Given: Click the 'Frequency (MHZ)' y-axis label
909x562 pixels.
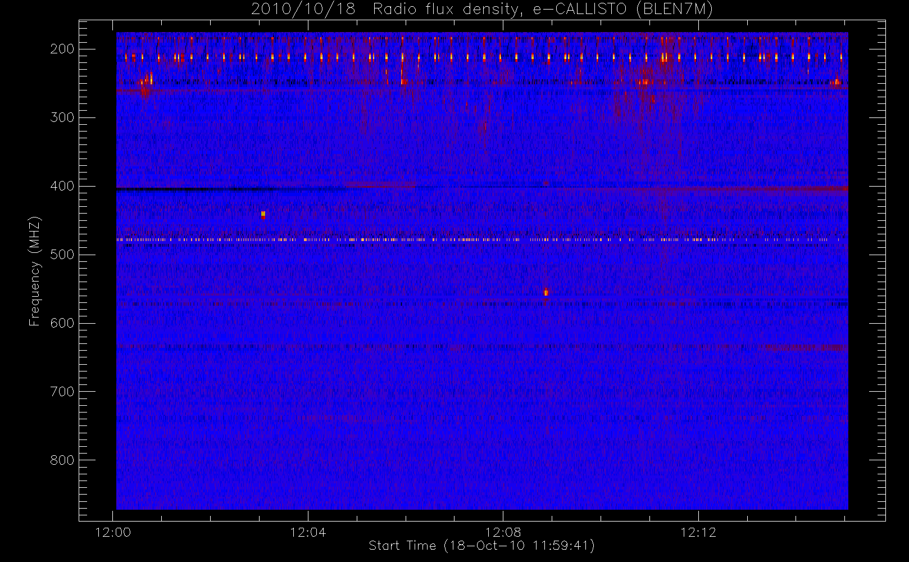Looking at the screenshot, I should tap(35, 271).
